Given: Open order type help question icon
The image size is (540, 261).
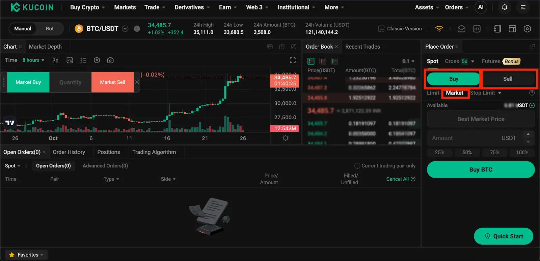Looking at the screenshot, I should [x=532, y=93].
